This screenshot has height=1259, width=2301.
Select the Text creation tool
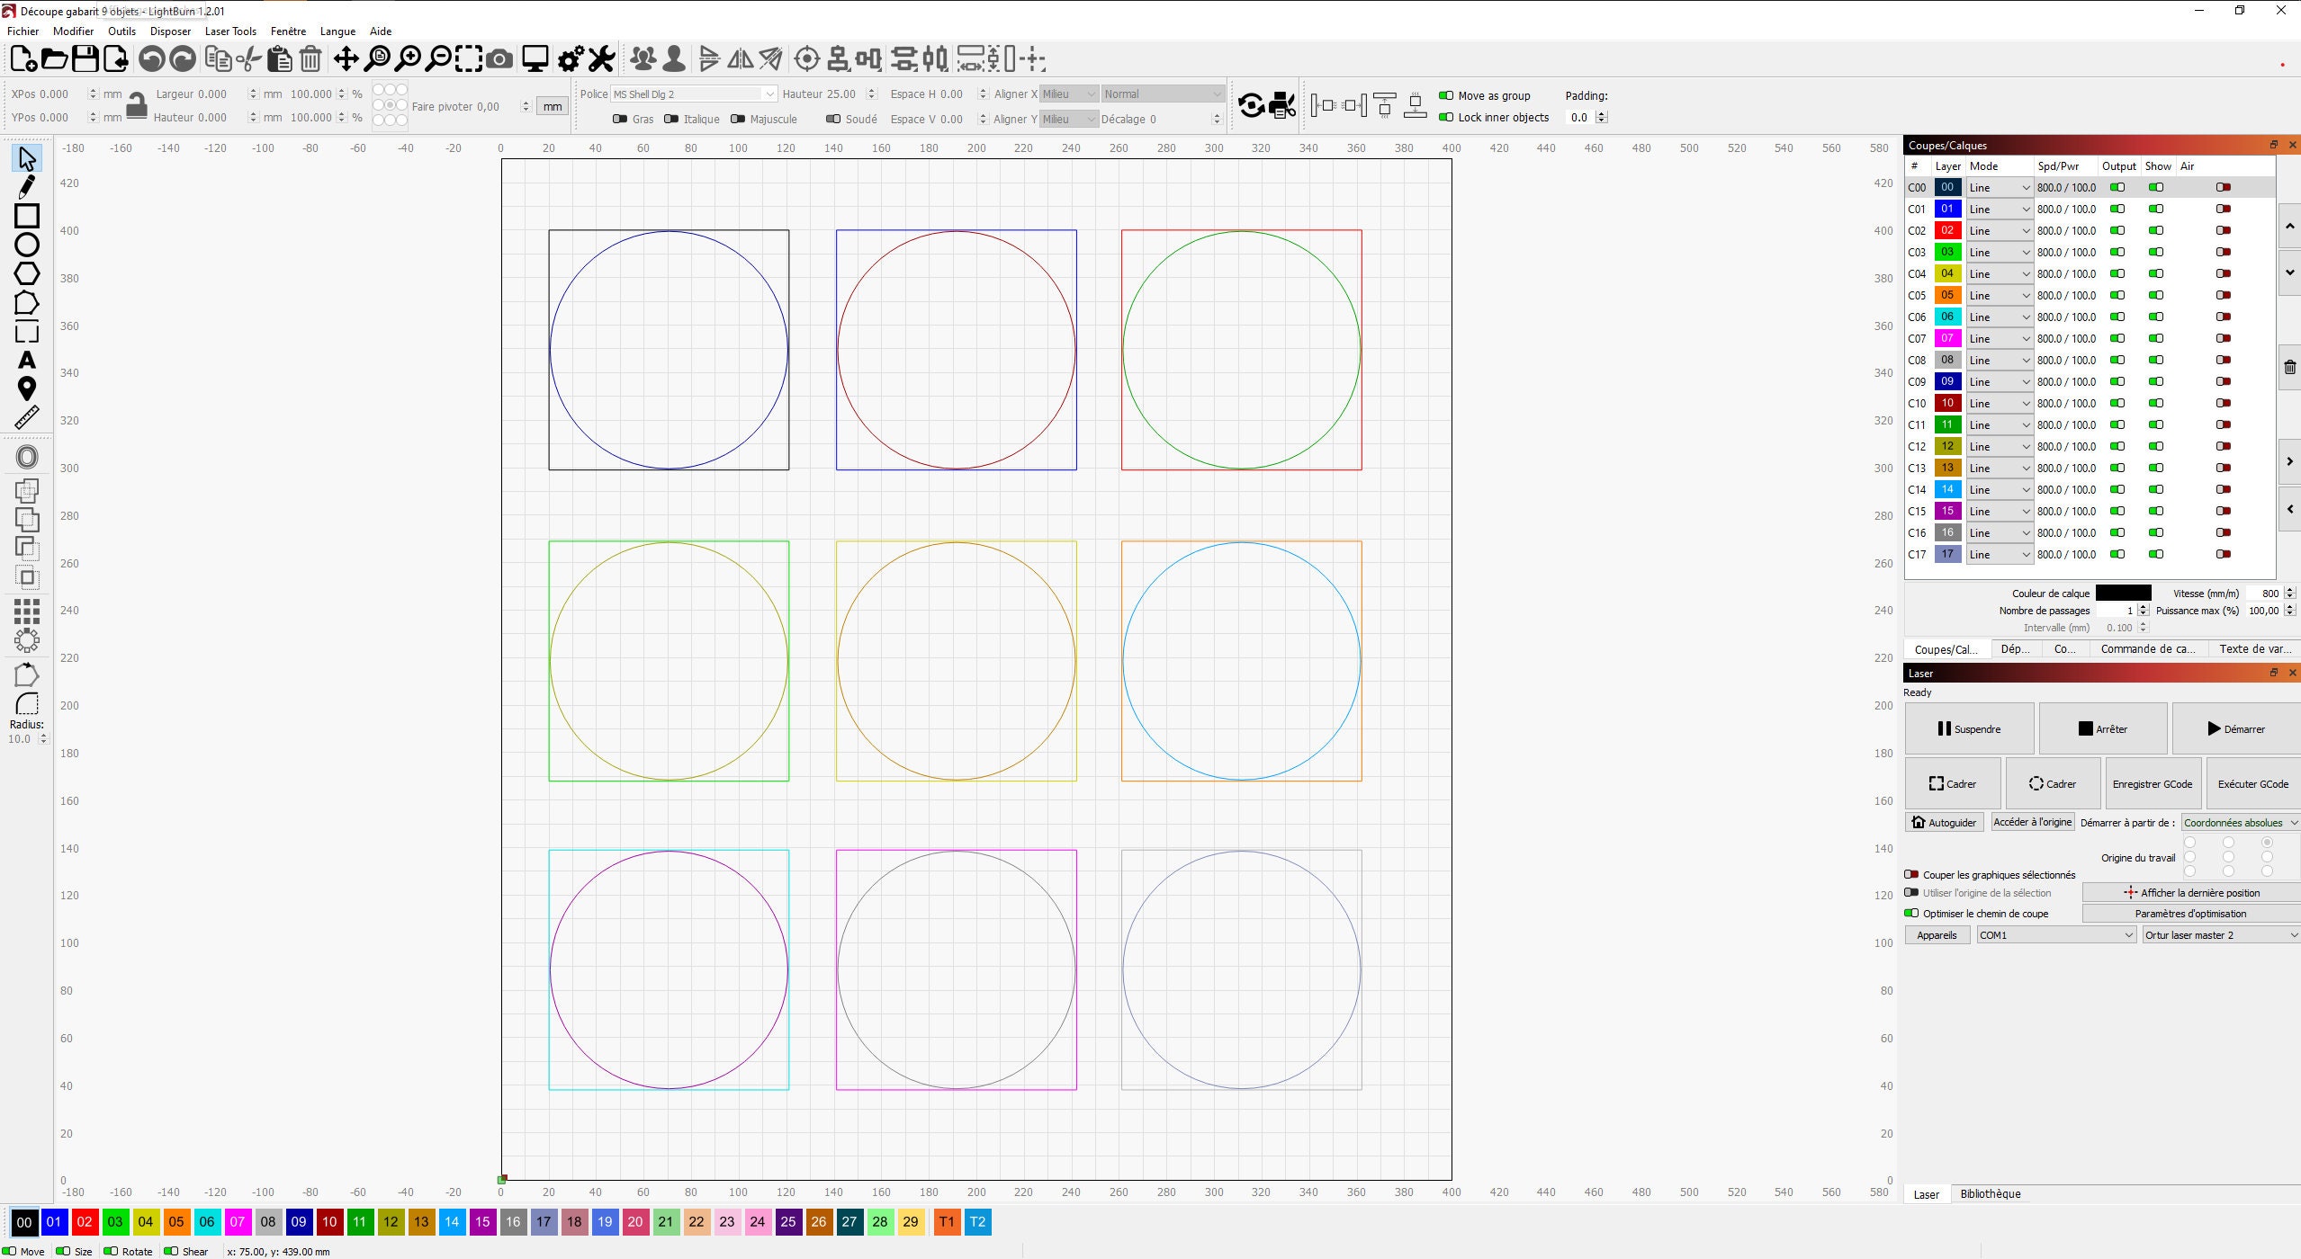point(27,359)
